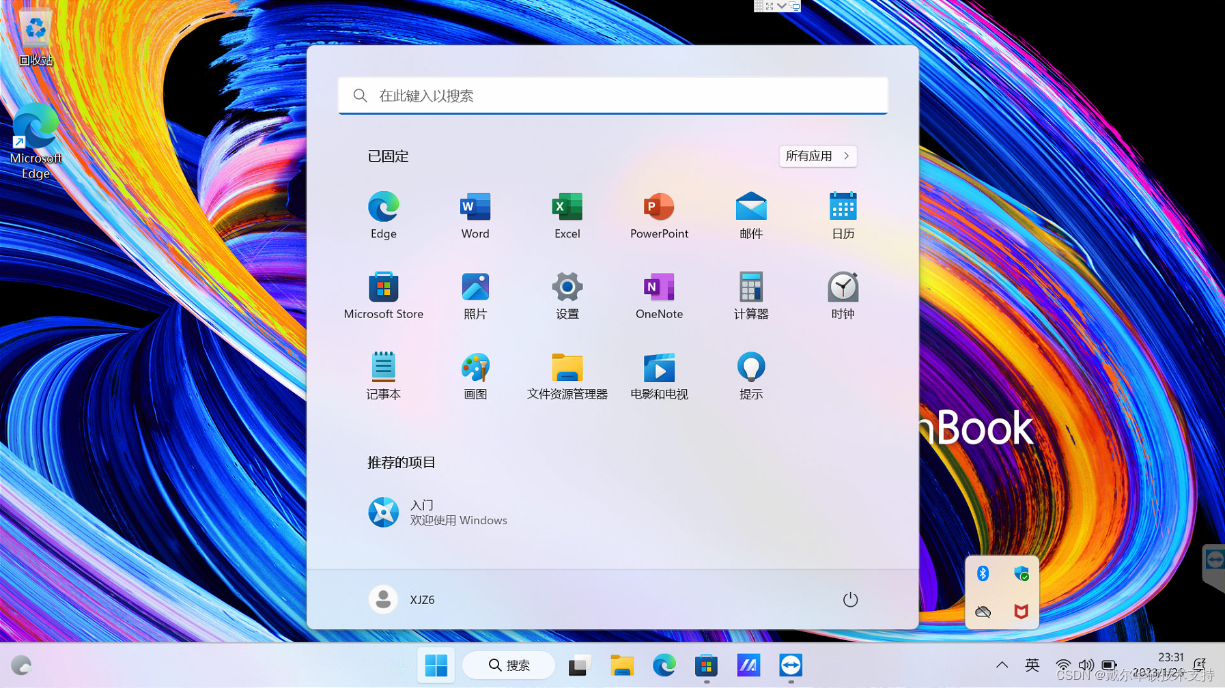Click the taskbar 搜索 search box
The height and width of the screenshot is (688, 1225).
(x=509, y=665)
